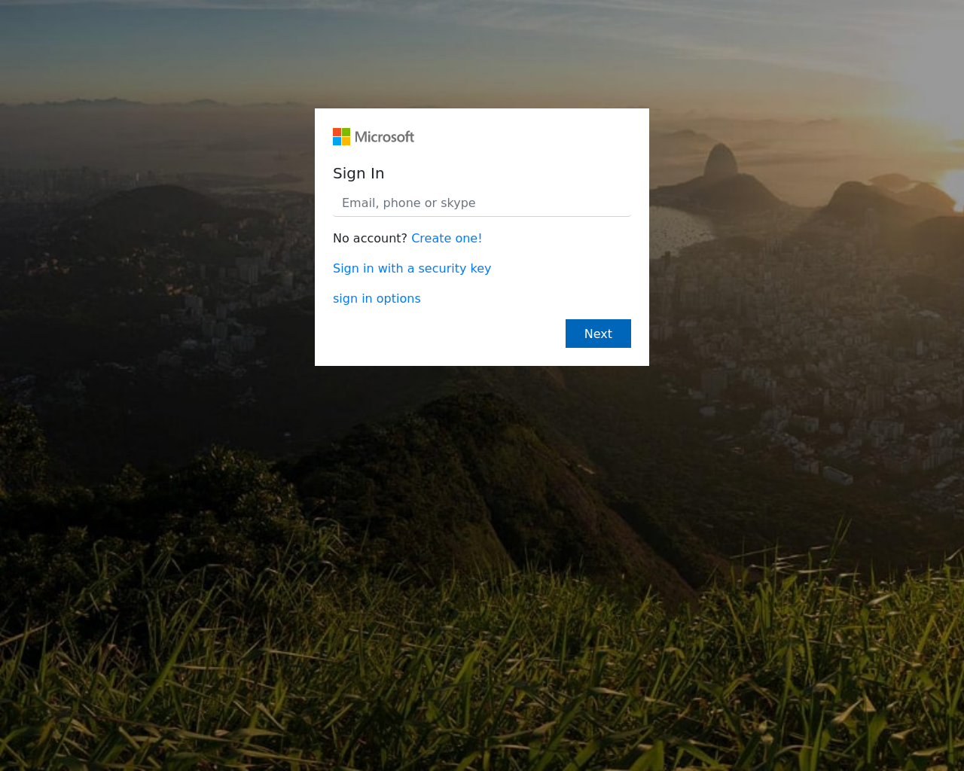Click the green square of Microsoft logo

(x=346, y=132)
